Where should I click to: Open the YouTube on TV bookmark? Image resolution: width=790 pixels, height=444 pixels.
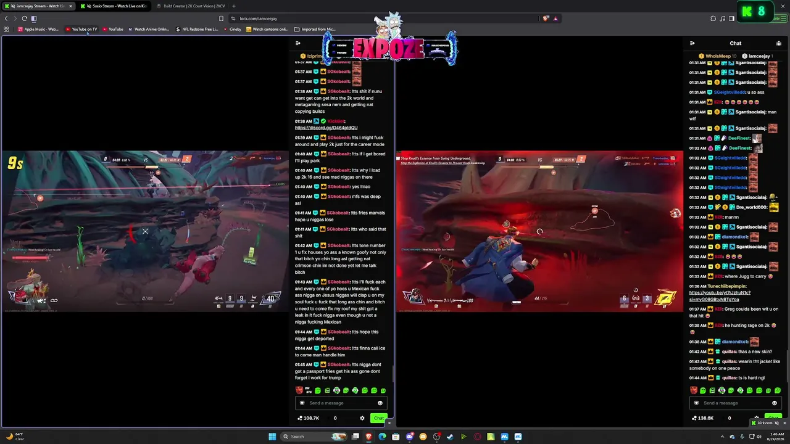click(81, 29)
